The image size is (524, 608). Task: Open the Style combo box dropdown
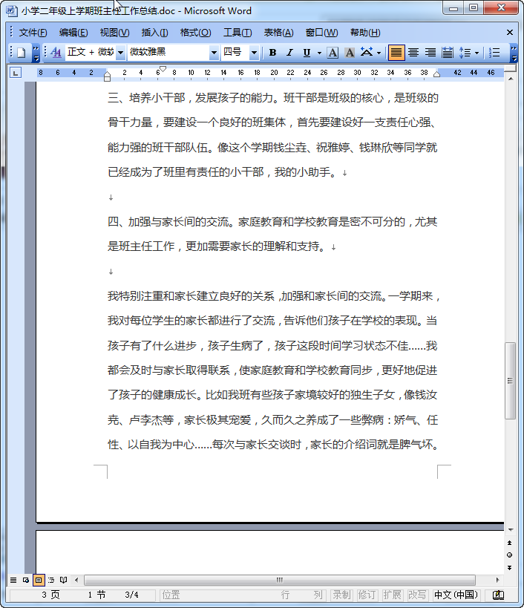(x=120, y=53)
